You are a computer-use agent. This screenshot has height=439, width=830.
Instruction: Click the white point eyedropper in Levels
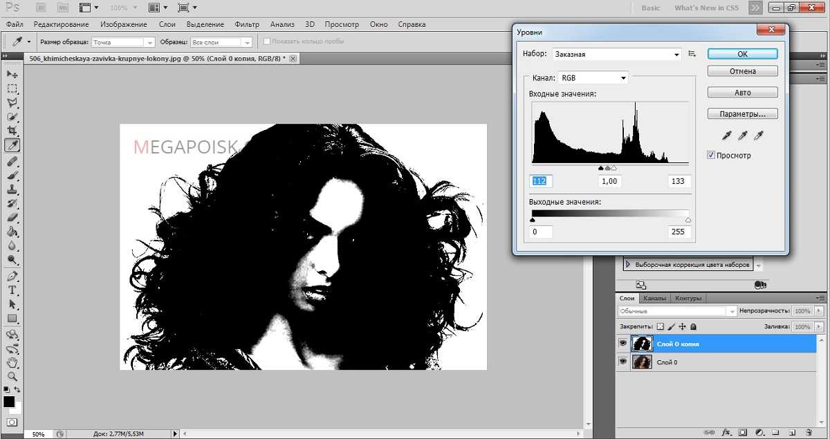click(759, 136)
